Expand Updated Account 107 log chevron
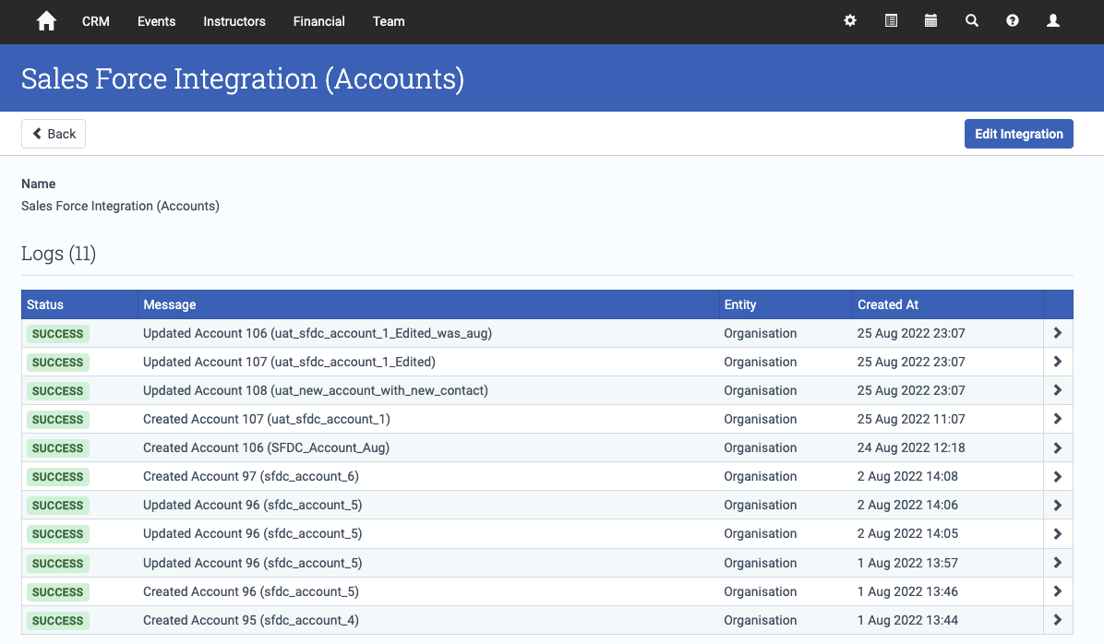Viewport: 1104px width, 644px height. coord(1058,362)
